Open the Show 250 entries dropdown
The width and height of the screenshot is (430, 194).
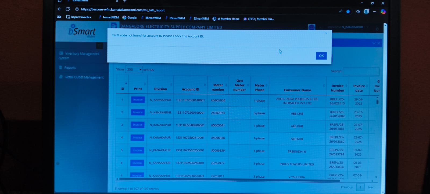coord(134,69)
